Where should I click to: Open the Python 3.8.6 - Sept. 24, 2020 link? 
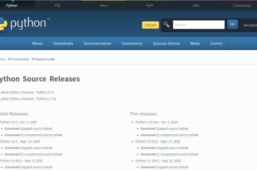click(x=20, y=142)
